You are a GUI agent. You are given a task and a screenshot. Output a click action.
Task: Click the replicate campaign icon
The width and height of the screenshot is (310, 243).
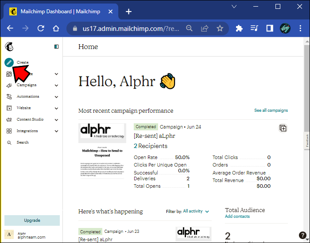(x=283, y=128)
